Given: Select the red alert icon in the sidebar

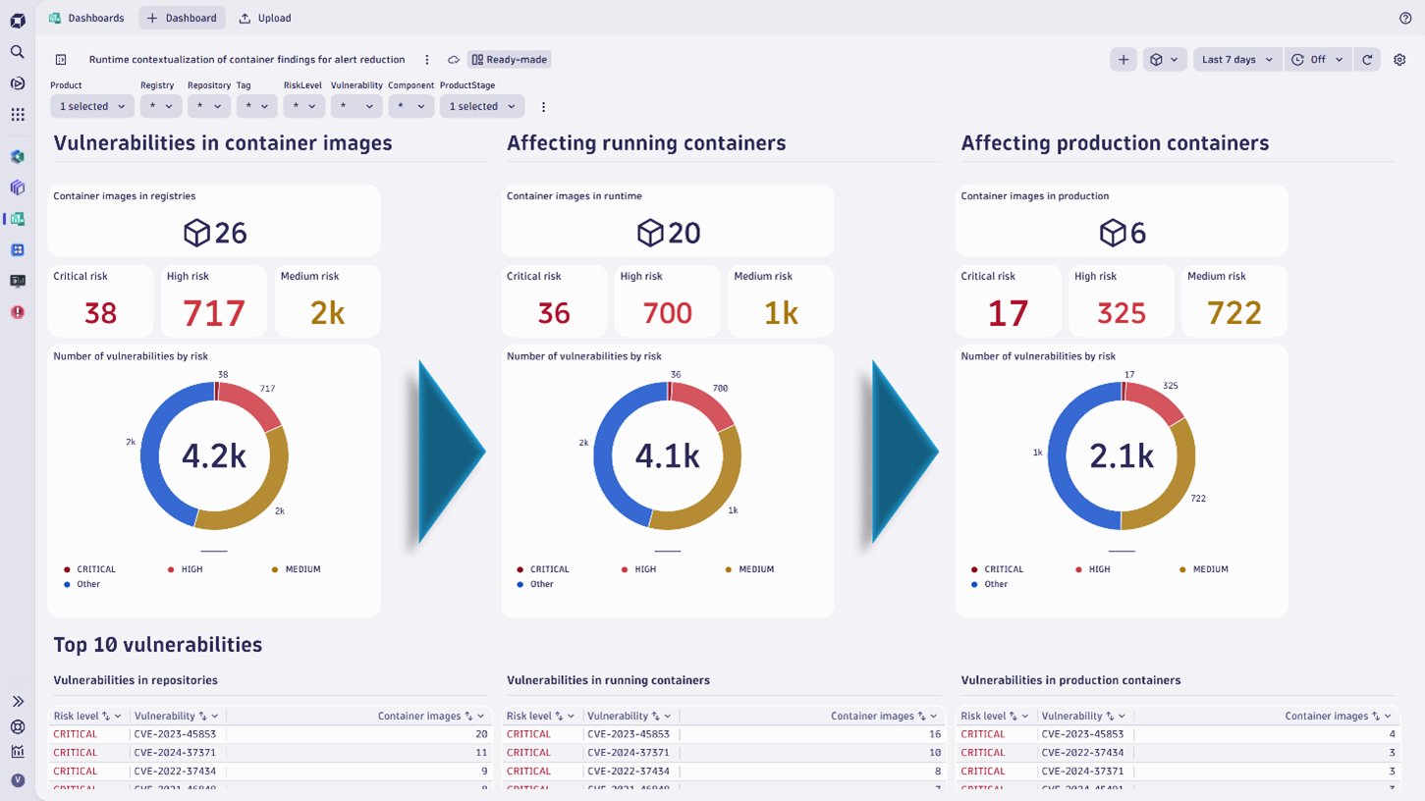Looking at the screenshot, I should (17, 312).
